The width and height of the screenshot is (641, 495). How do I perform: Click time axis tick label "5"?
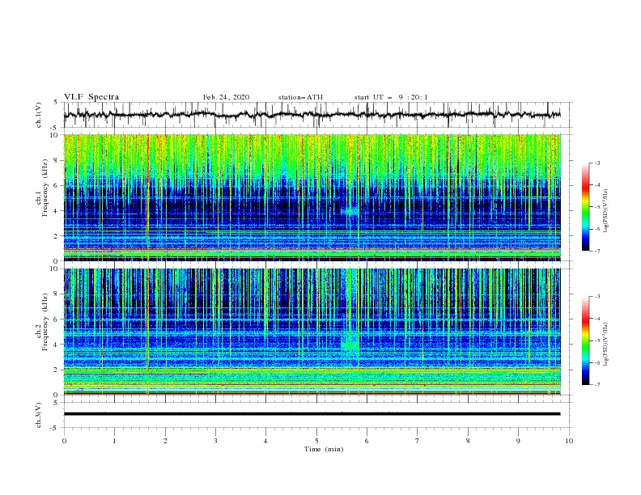pyautogui.click(x=316, y=441)
